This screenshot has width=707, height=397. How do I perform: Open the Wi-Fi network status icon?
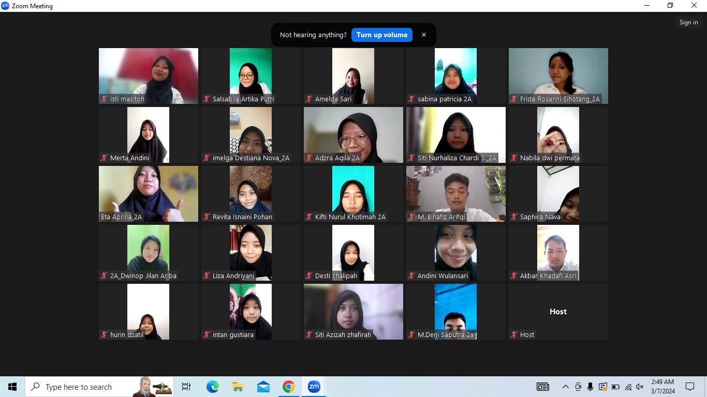pos(628,387)
